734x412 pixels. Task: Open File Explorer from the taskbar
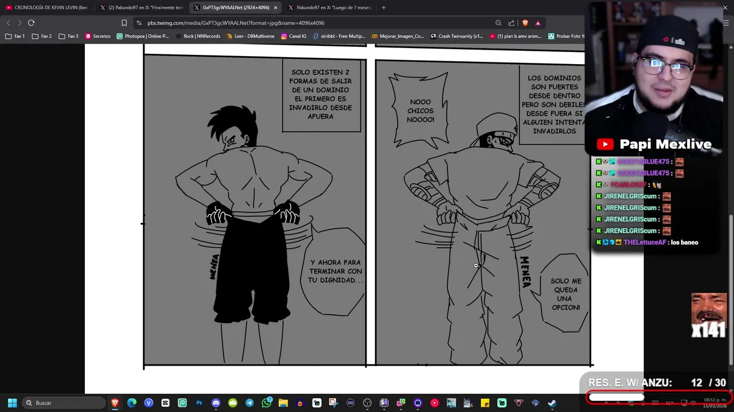tap(283, 403)
